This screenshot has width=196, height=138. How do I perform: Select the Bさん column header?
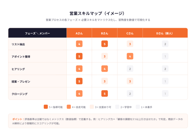pyautogui.click(x=104, y=33)
